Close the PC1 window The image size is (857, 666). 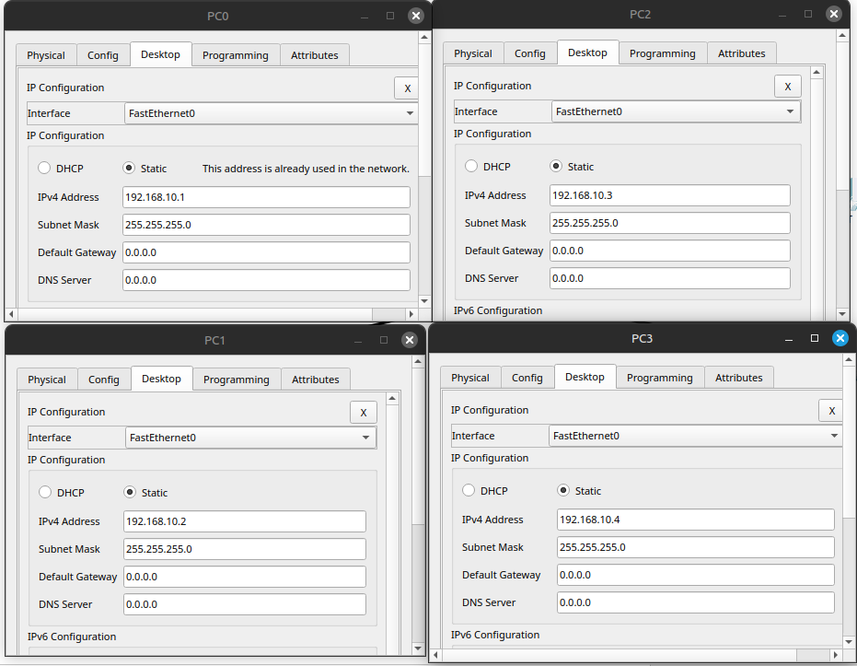pos(410,340)
